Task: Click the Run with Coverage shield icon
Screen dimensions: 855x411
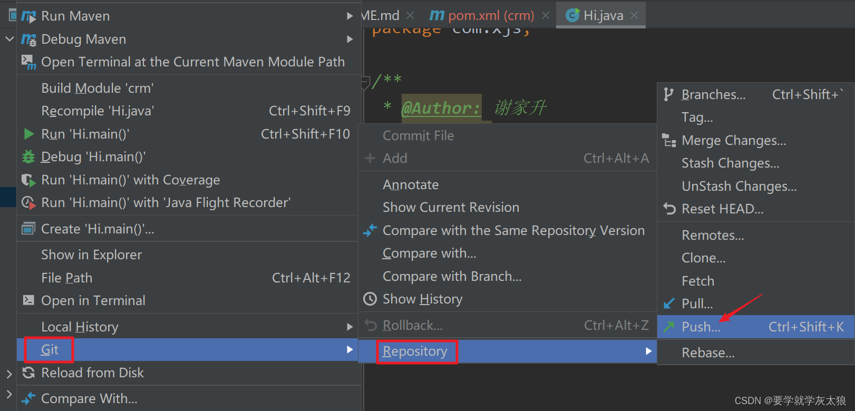Action: [x=28, y=180]
